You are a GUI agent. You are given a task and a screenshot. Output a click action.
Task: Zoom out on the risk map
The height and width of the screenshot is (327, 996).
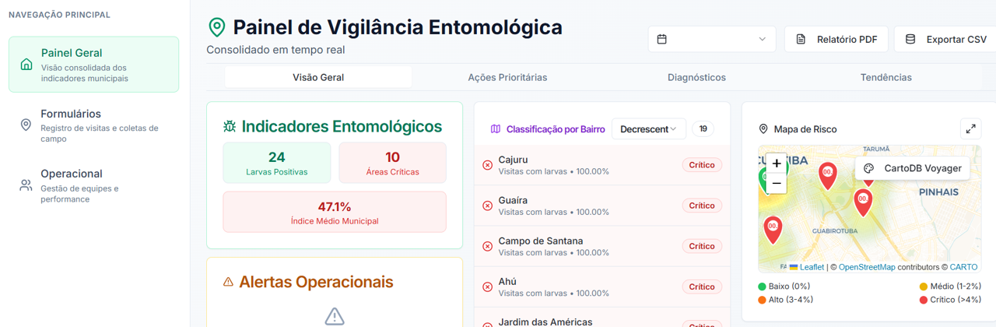777,183
